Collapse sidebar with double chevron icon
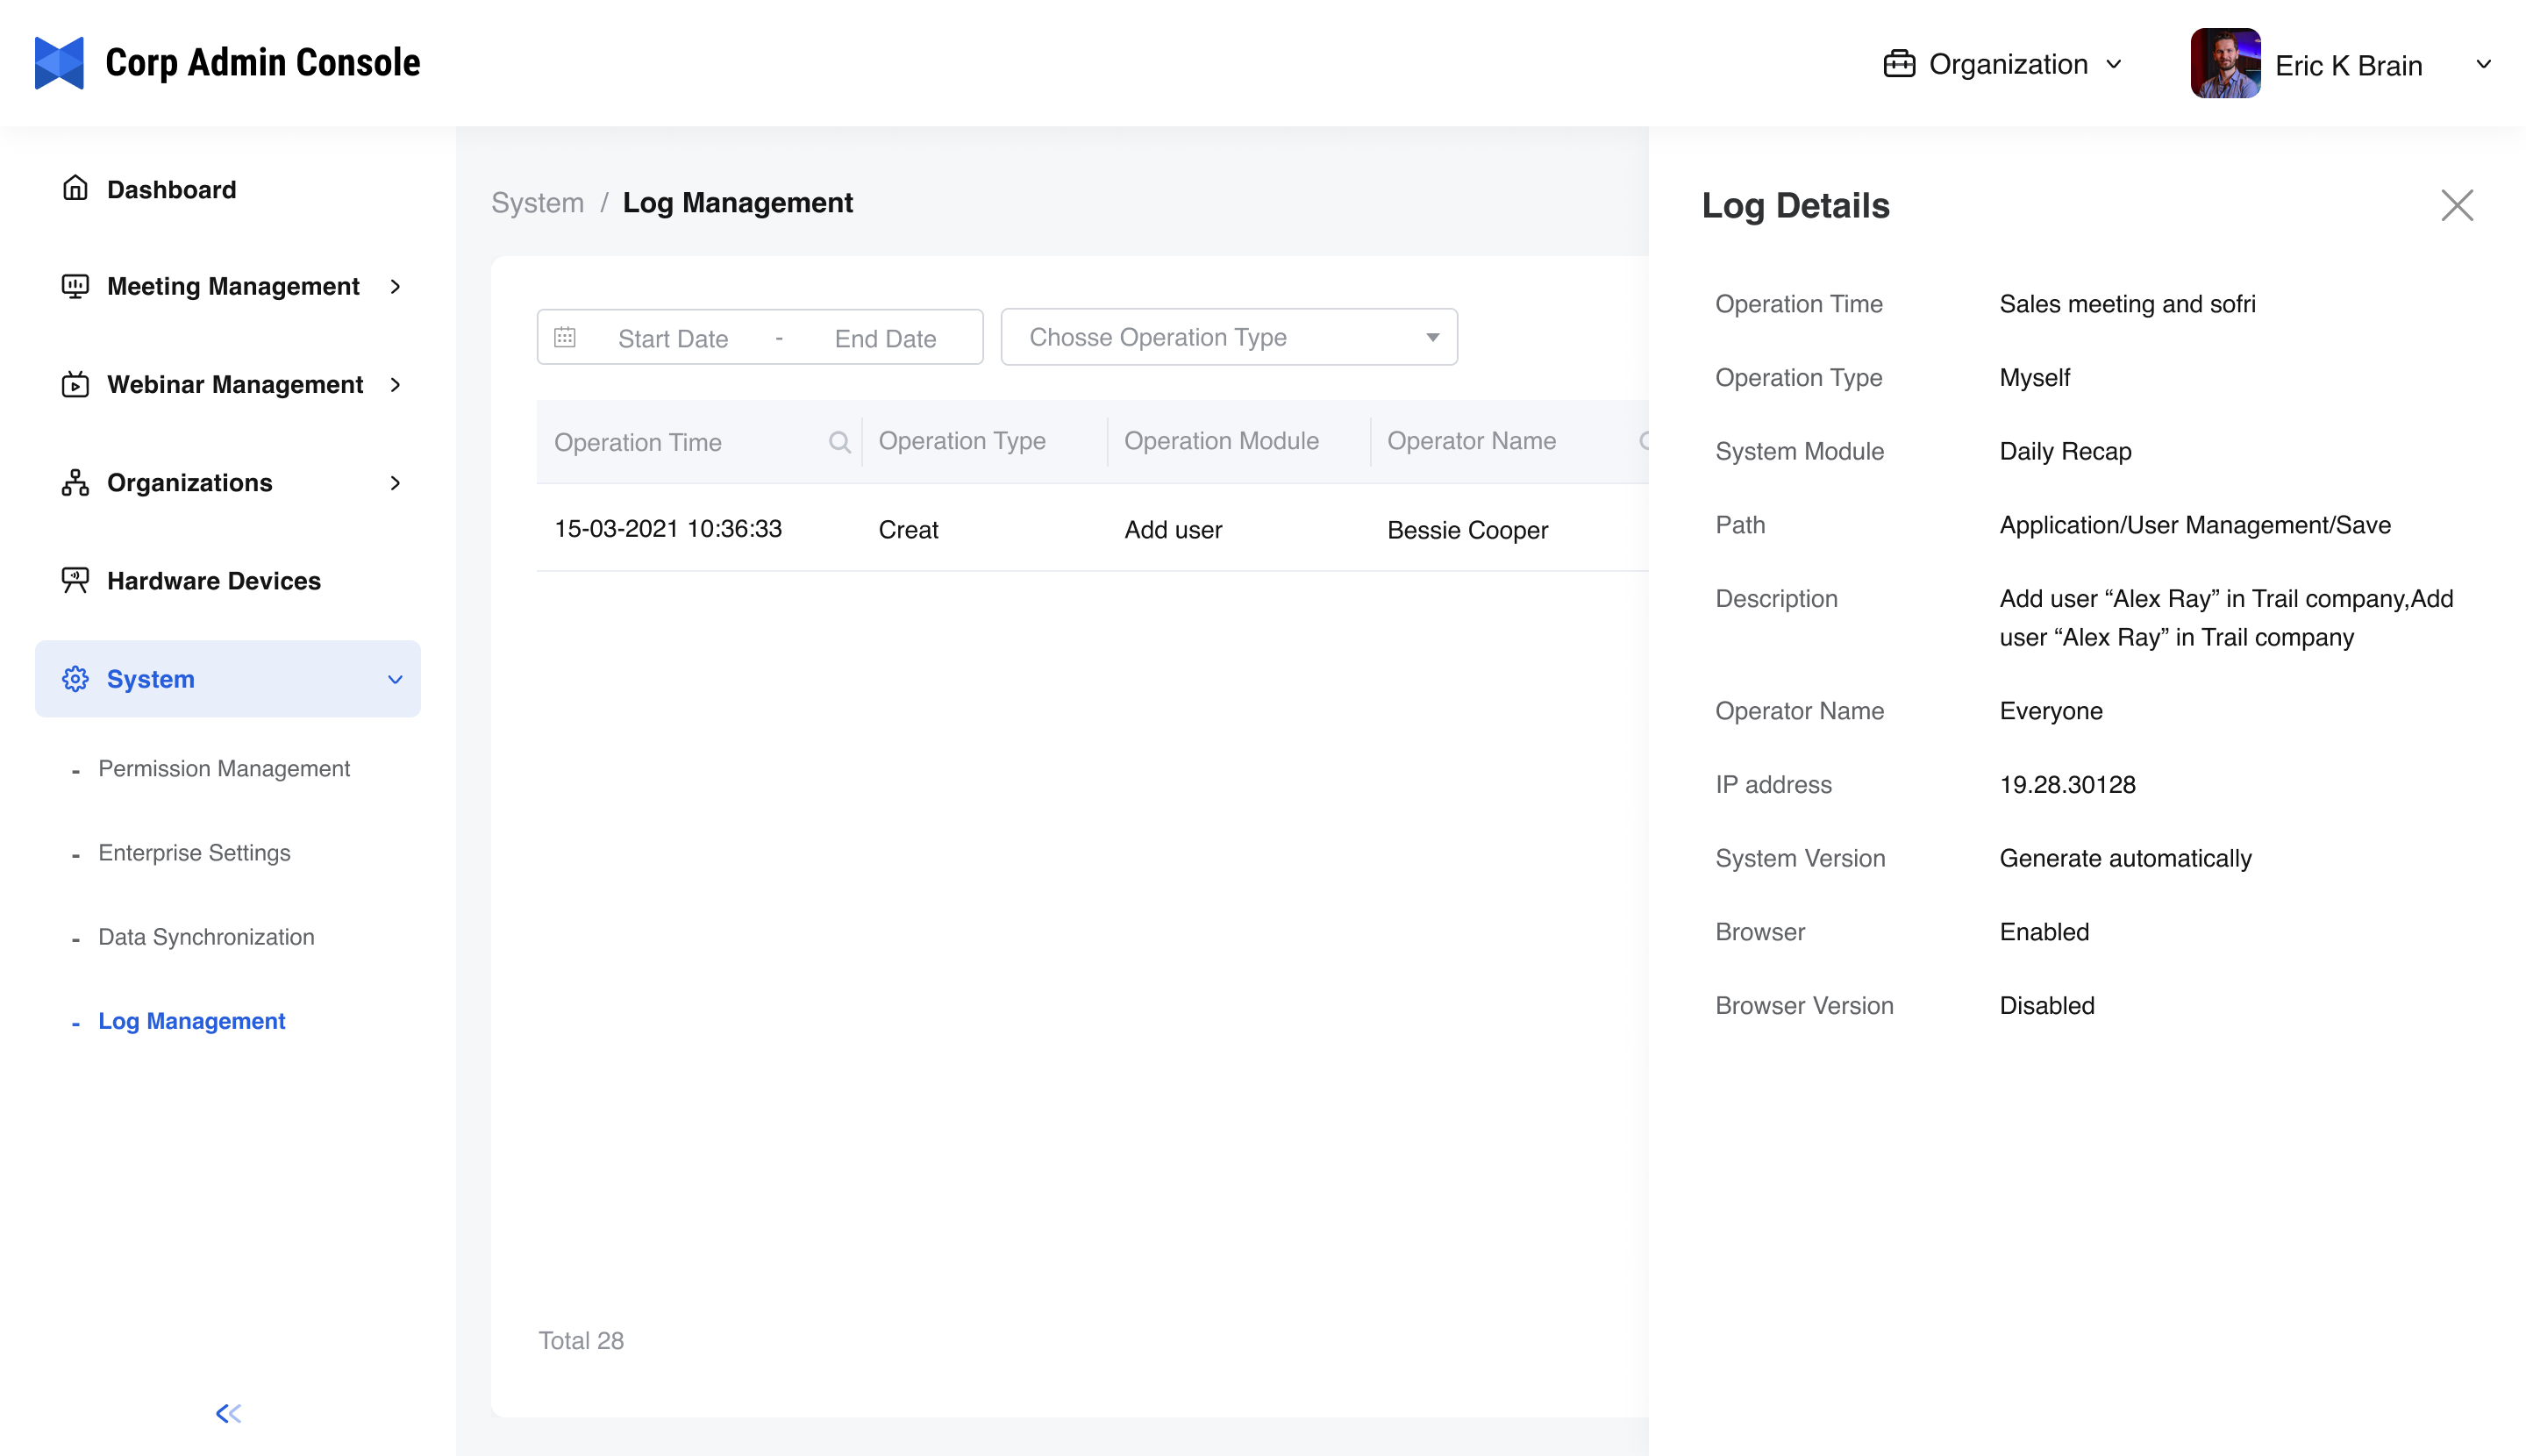Image resolution: width=2526 pixels, height=1456 pixels. tap(228, 1413)
